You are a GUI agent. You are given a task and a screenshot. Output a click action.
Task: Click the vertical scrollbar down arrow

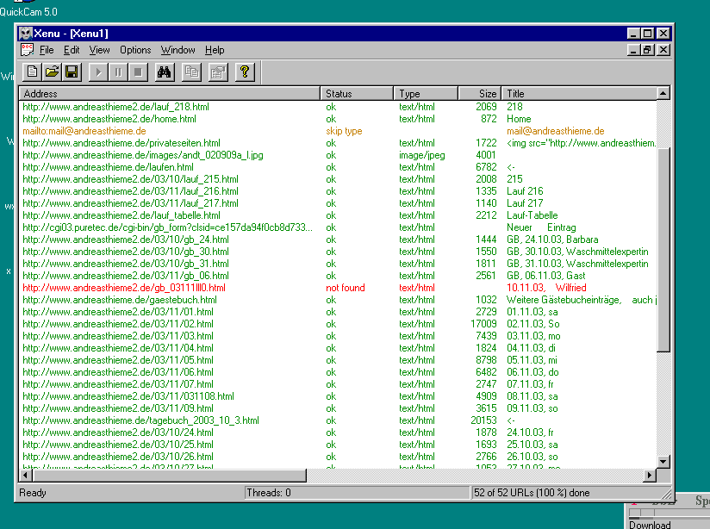pos(663,462)
